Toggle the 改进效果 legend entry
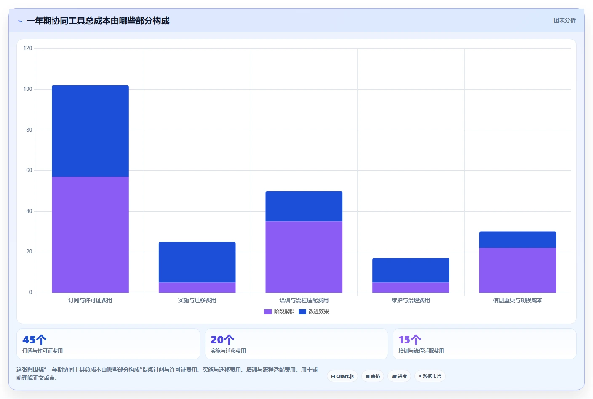This screenshot has height=399, width=593. pos(314,311)
